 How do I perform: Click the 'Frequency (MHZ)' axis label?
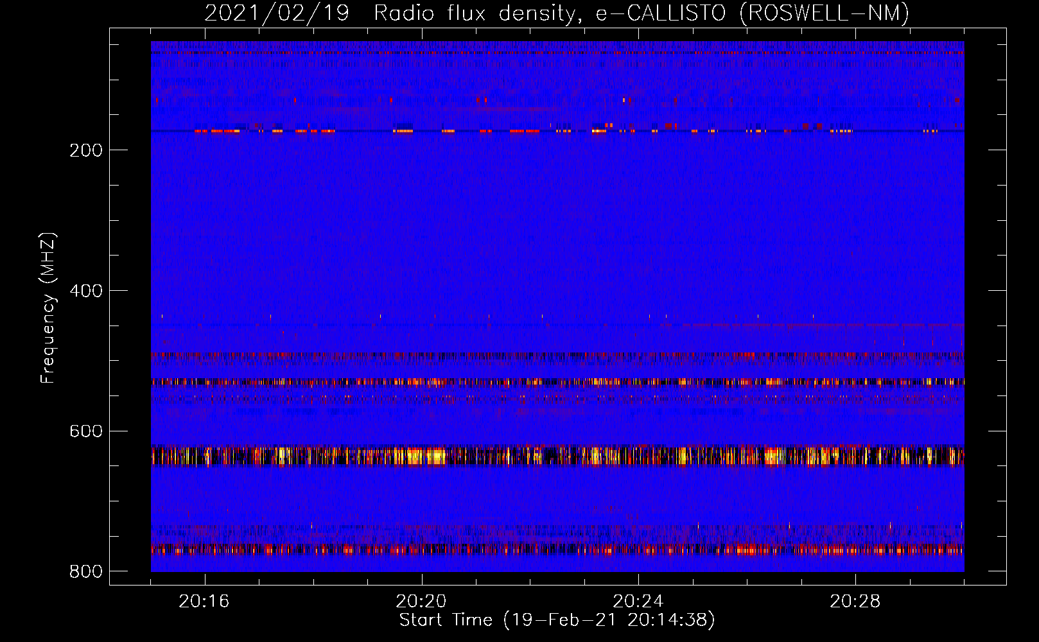pyautogui.click(x=48, y=308)
